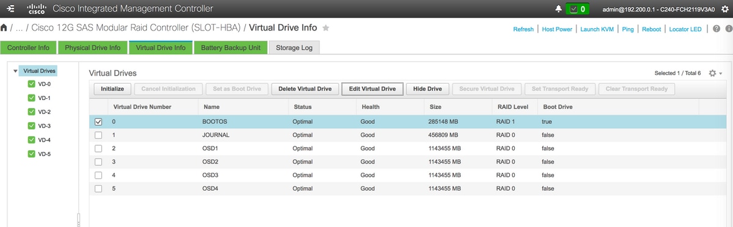Open the Physical Drive Info tab
The height and width of the screenshot is (227, 733).
pos(92,48)
